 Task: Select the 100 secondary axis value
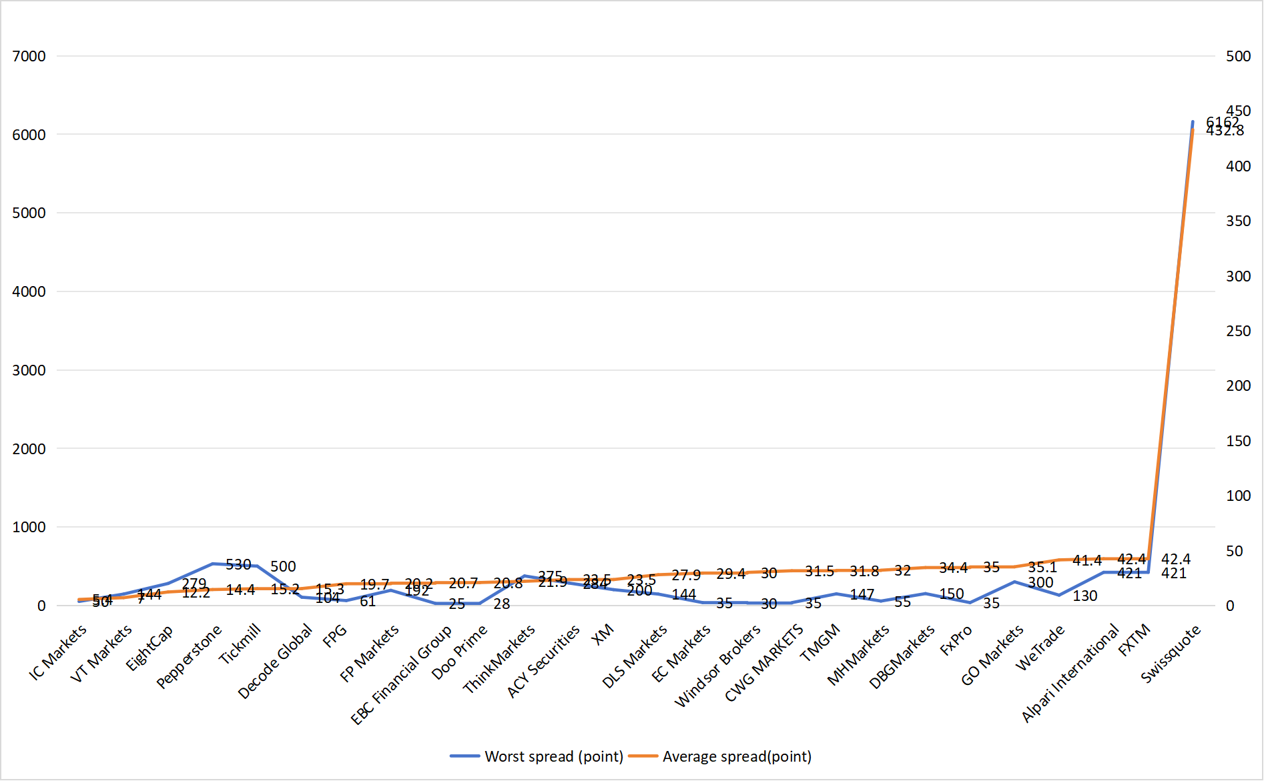pos(1239,496)
